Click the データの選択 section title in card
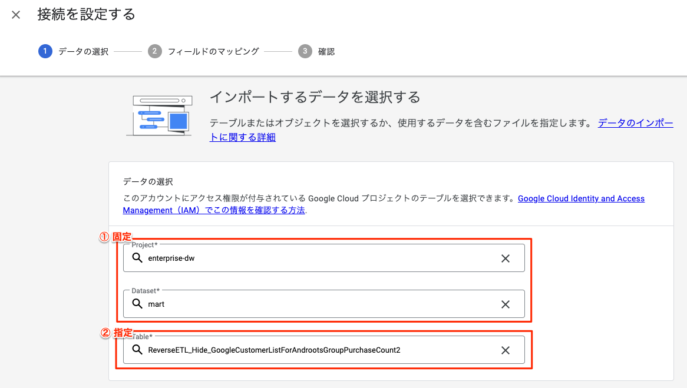The image size is (687, 388). pos(148,181)
